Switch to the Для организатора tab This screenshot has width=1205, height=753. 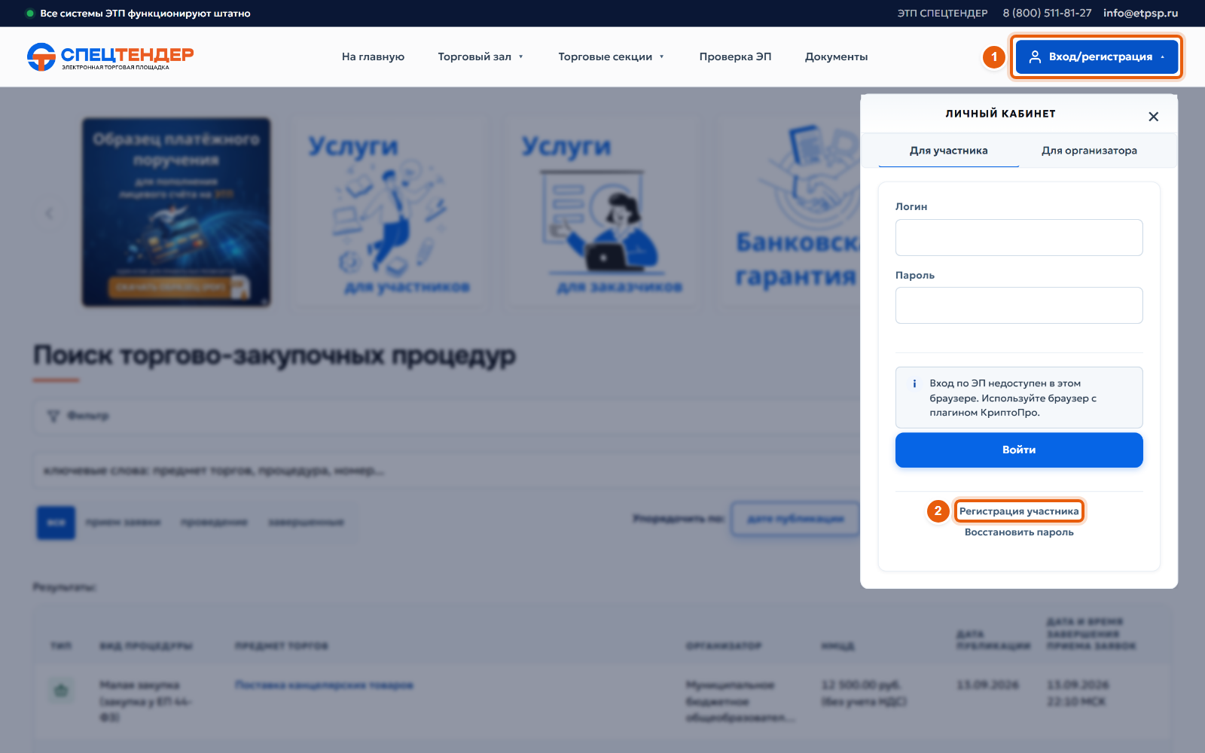(x=1089, y=151)
